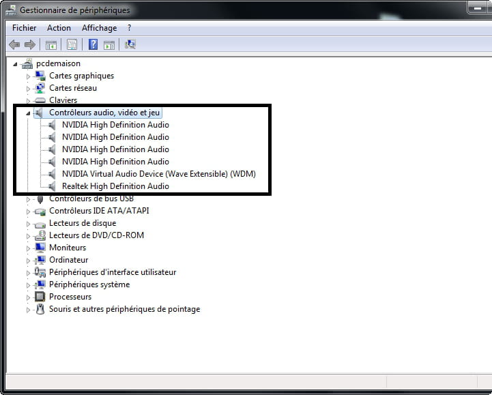Click the Moniteurs monitor icon
Viewport: 492px width, 395px height.
pyautogui.click(x=40, y=248)
